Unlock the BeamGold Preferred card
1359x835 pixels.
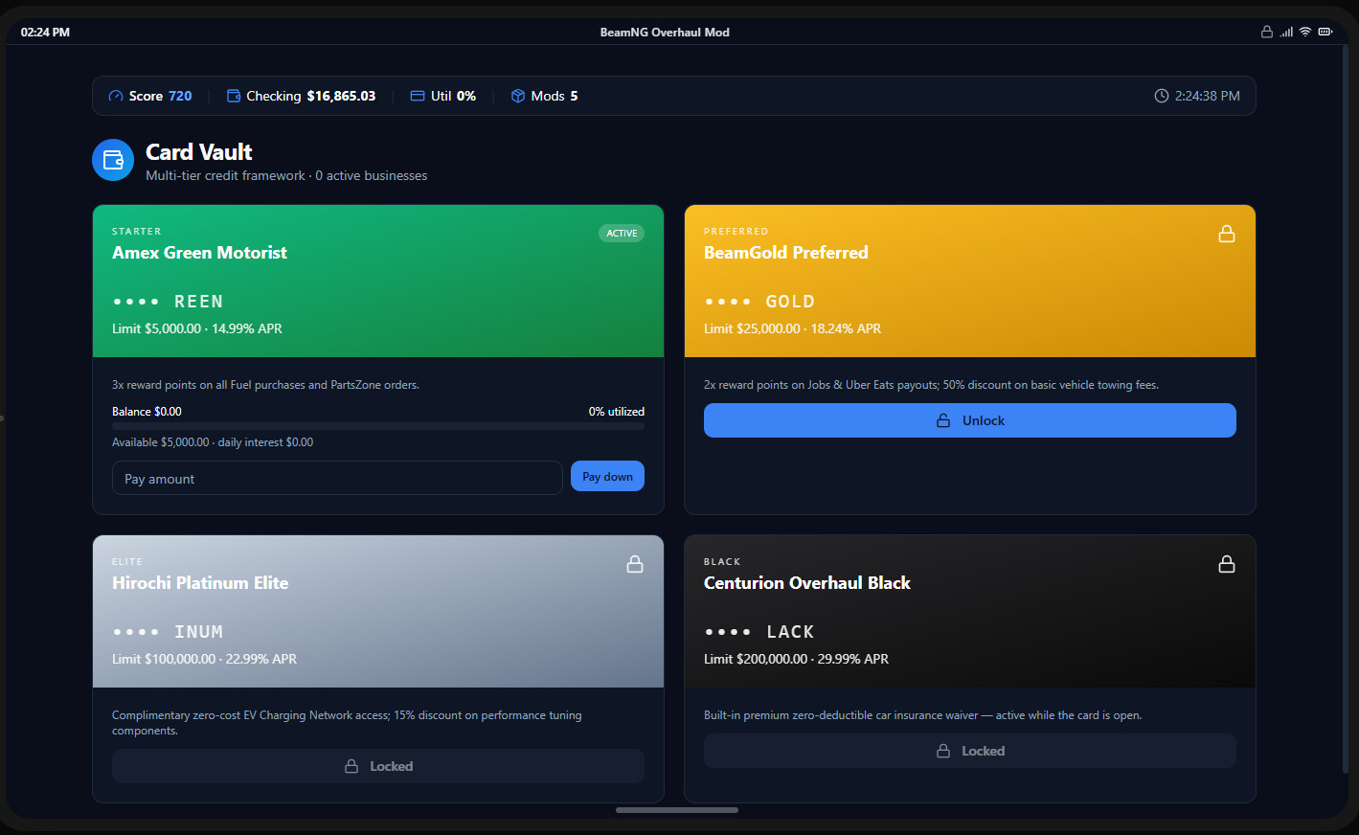(x=970, y=420)
